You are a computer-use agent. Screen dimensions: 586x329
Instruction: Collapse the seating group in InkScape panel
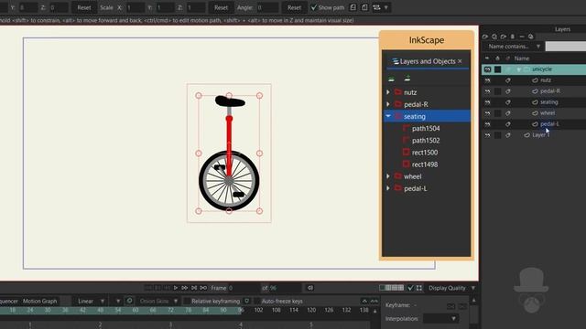388,116
